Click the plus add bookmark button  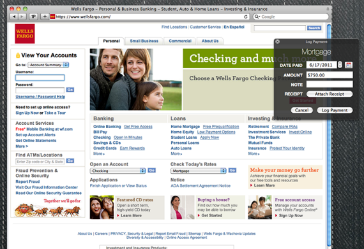pos(45,17)
